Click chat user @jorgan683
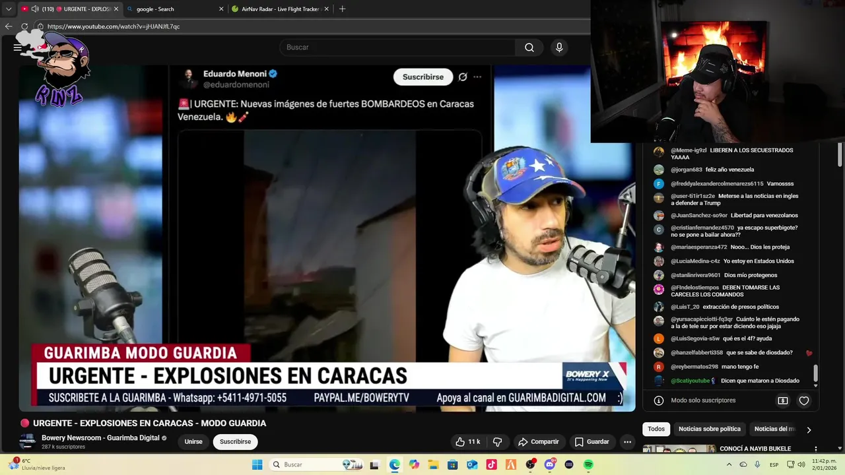This screenshot has height=475, width=845. (687, 170)
